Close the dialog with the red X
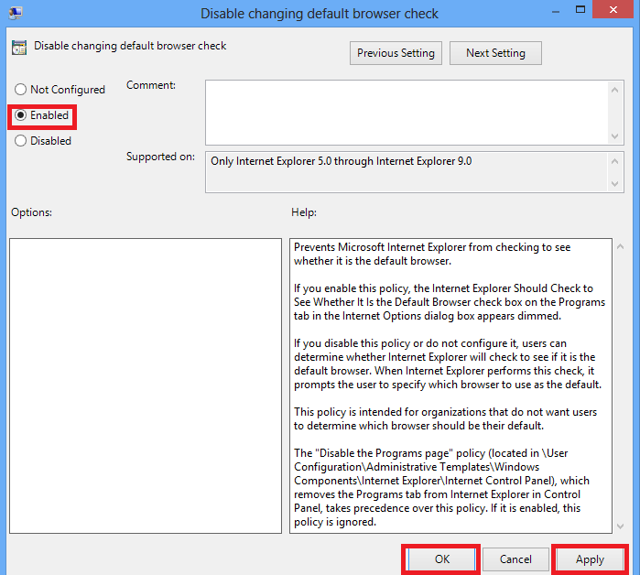 [x=613, y=9]
